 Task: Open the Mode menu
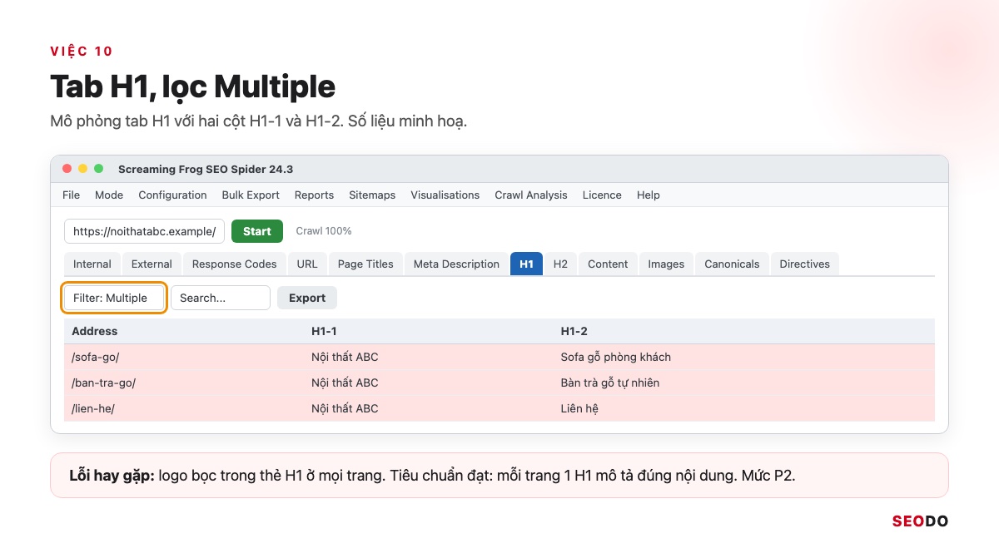[109, 195]
